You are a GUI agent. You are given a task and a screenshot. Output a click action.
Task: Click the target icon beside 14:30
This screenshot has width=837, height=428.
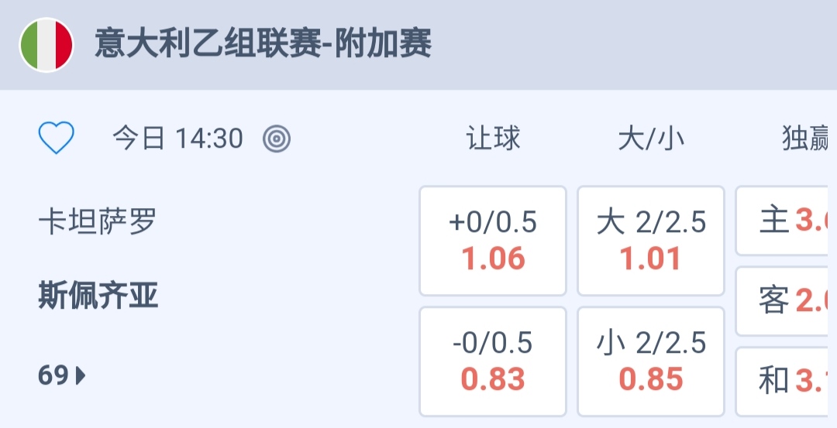(277, 139)
